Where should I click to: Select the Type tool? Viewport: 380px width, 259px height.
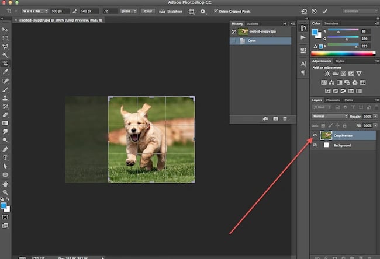point(5,157)
